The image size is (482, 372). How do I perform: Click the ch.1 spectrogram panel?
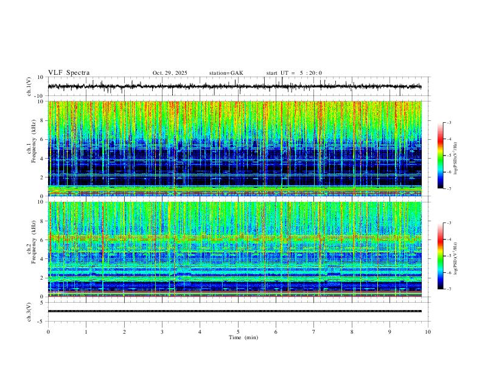(x=234, y=148)
